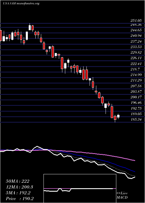Click inside the MACD indicator panel
Image resolution: width=145 pixels, height=203 pixels.
80,188
